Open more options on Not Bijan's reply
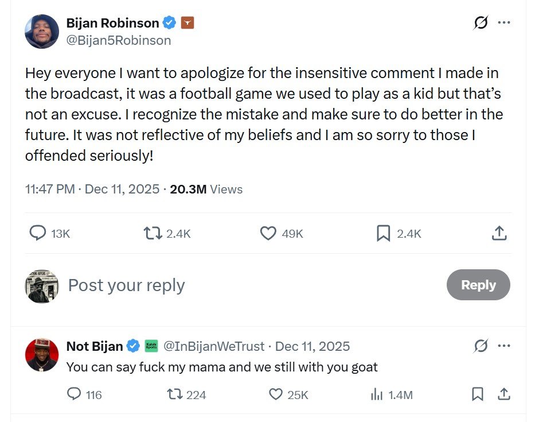 tap(503, 346)
